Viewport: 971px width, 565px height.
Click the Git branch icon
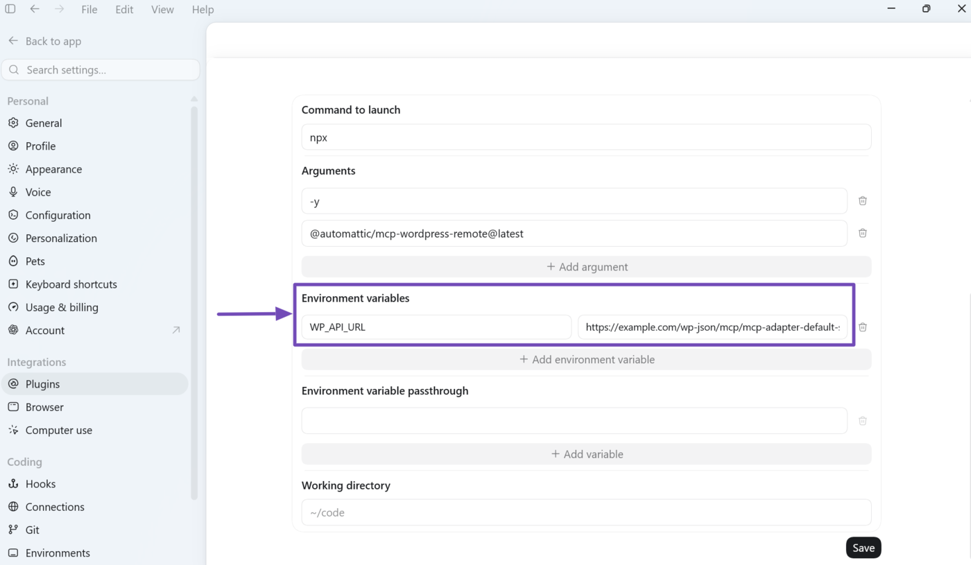tap(13, 530)
